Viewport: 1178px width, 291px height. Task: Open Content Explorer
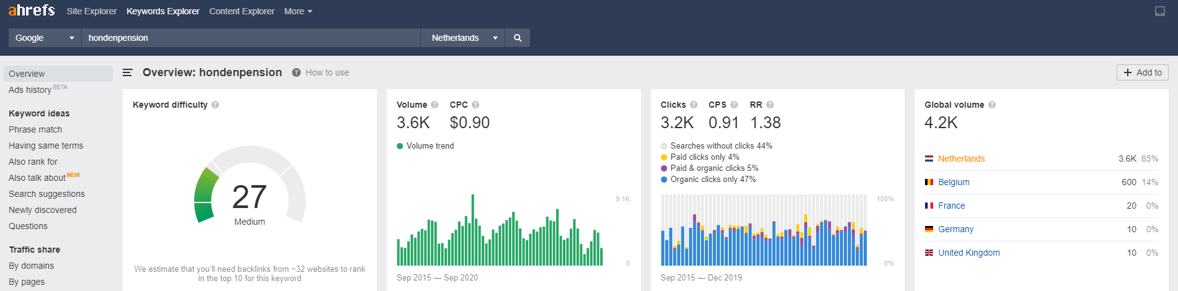[242, 11]
